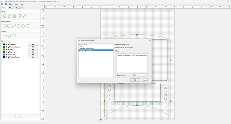231x124 pixels.
Task: Open settings gear for keyboard layer
Action: 33,52
